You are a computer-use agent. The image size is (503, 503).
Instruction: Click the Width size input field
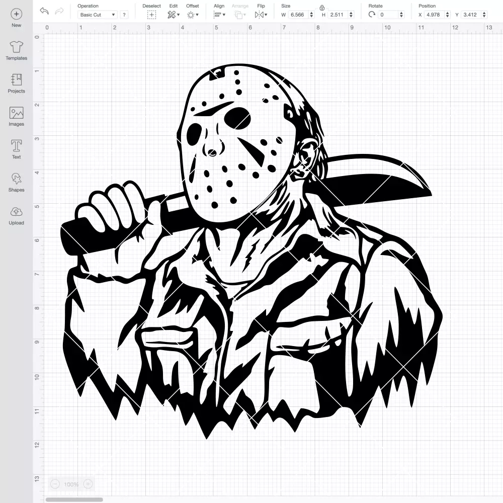[x=298, y=15]
